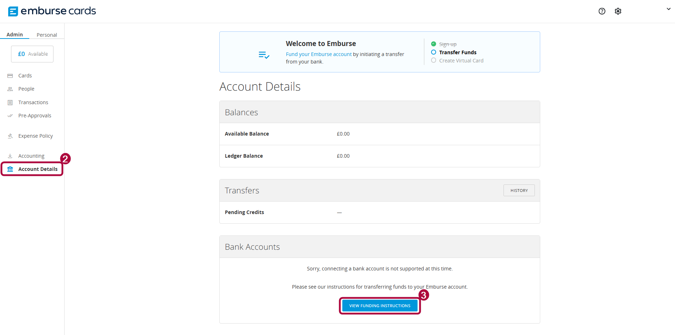This screenshot has height=335, width=675.
Task: Click the People icon in sidebar
Action: point(10,89)
